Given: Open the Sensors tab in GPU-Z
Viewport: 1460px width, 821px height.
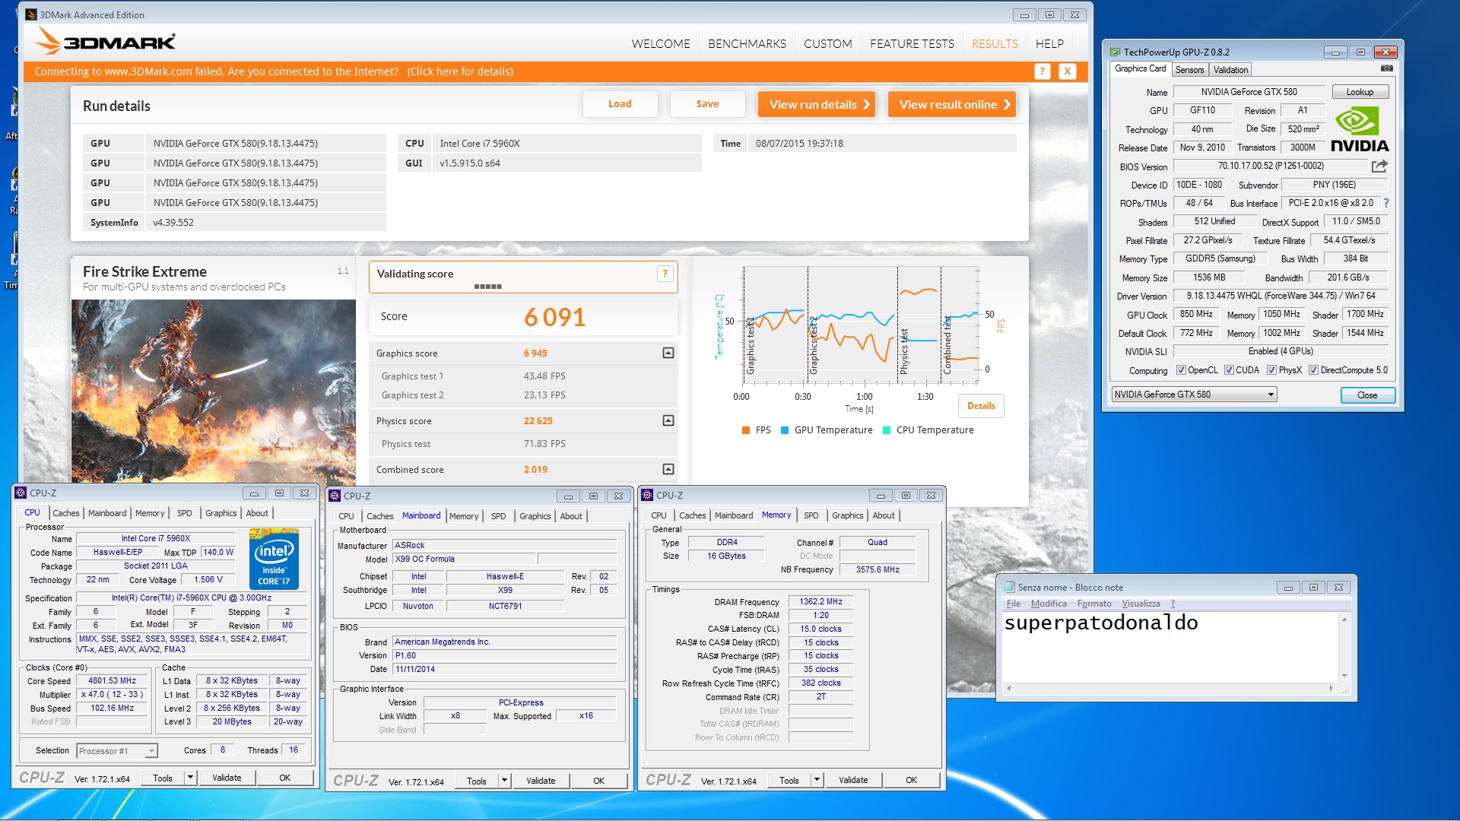Looking at the screenshot, I should pos(1189,70).
